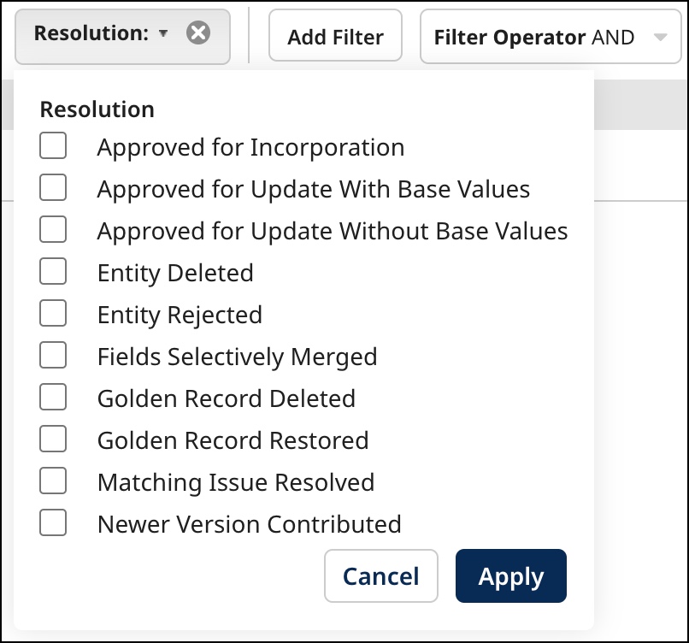
Task: Click the Resolution panel heading
Action: pyautogui.click(x=96, y=109)
